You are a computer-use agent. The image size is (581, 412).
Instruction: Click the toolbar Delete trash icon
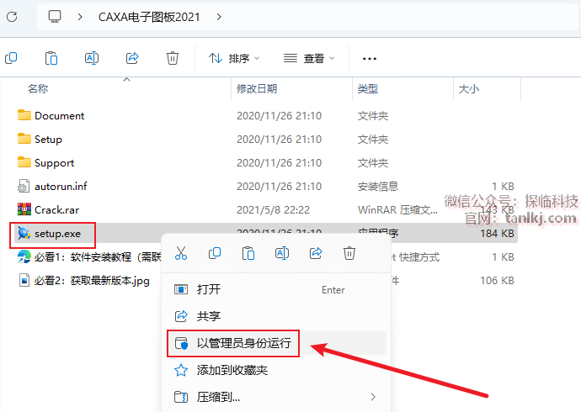click(x=173, y=58)
